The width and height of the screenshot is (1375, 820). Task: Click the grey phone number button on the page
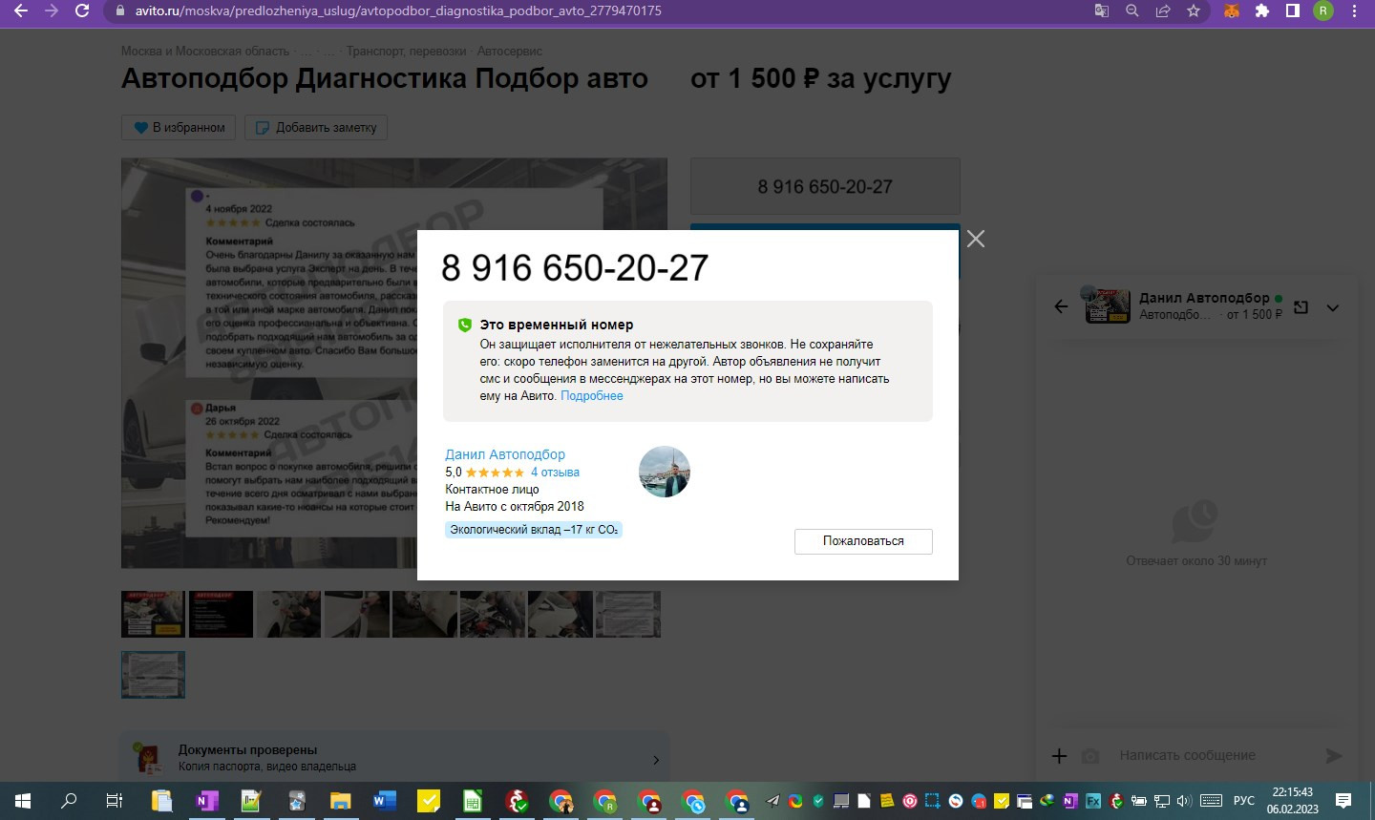pos(825,187)
